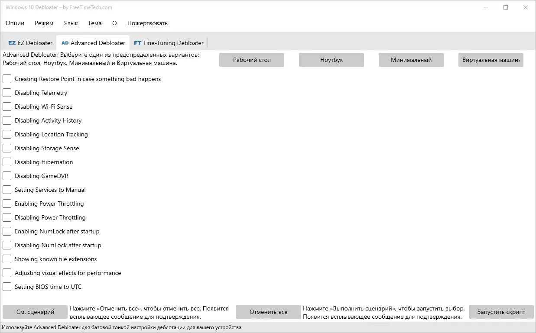Open the Тема menu
The width and height of the screenshot is (536, 333).
[95, 23]
